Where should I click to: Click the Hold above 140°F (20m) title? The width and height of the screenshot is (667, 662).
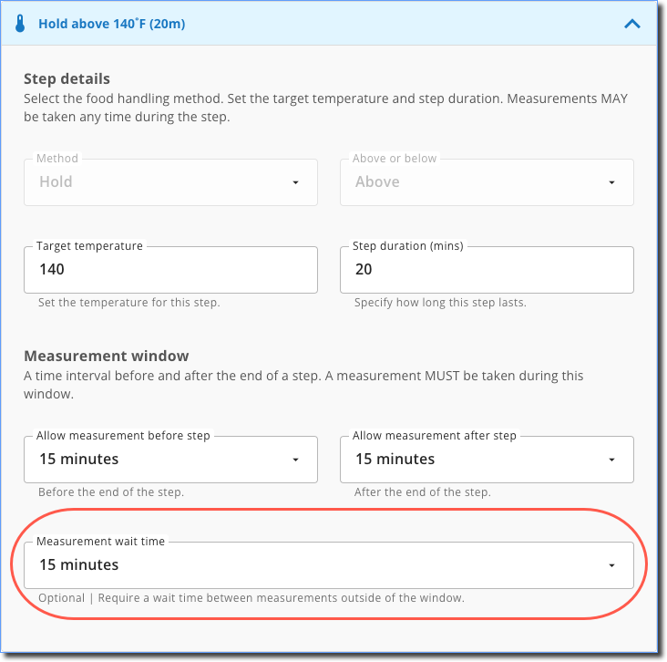(111, 24)
